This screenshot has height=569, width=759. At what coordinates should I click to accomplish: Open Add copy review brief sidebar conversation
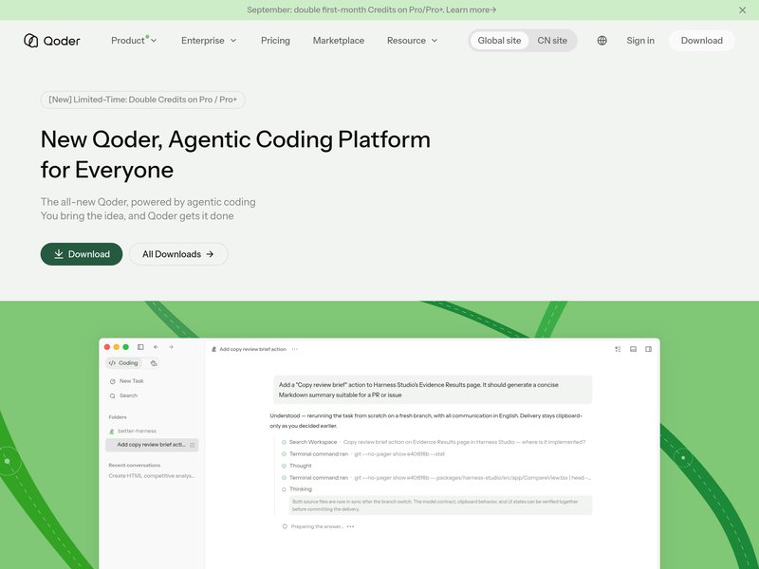152,445
